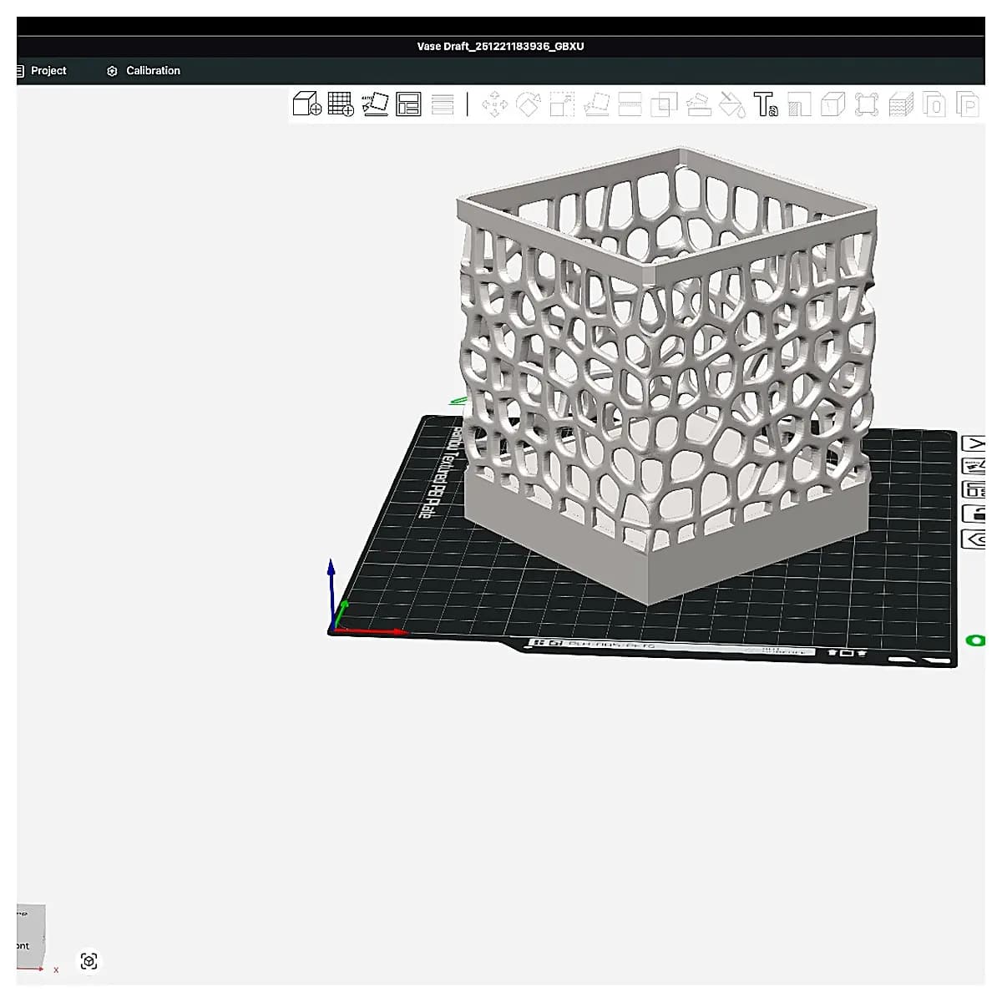Select the Scale tool
Image resolution: width=1002 pixels, height=1002 pixels.
pyautogui.click(x=562, y=104)
